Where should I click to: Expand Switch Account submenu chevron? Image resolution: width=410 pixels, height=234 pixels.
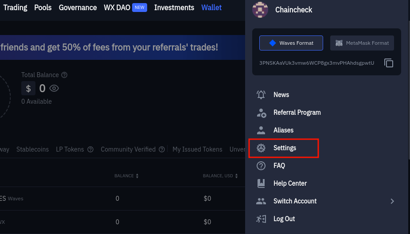pyautogui.click(x=392, y=201)
